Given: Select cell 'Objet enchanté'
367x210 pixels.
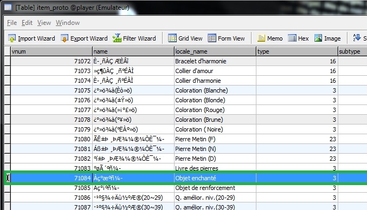Looking at the screenshot, I should pyautogui.click(x=215, y=178).
